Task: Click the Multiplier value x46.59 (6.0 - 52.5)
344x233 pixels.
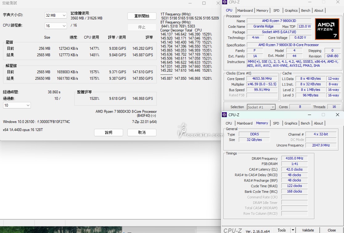Action: coord(262,84)
